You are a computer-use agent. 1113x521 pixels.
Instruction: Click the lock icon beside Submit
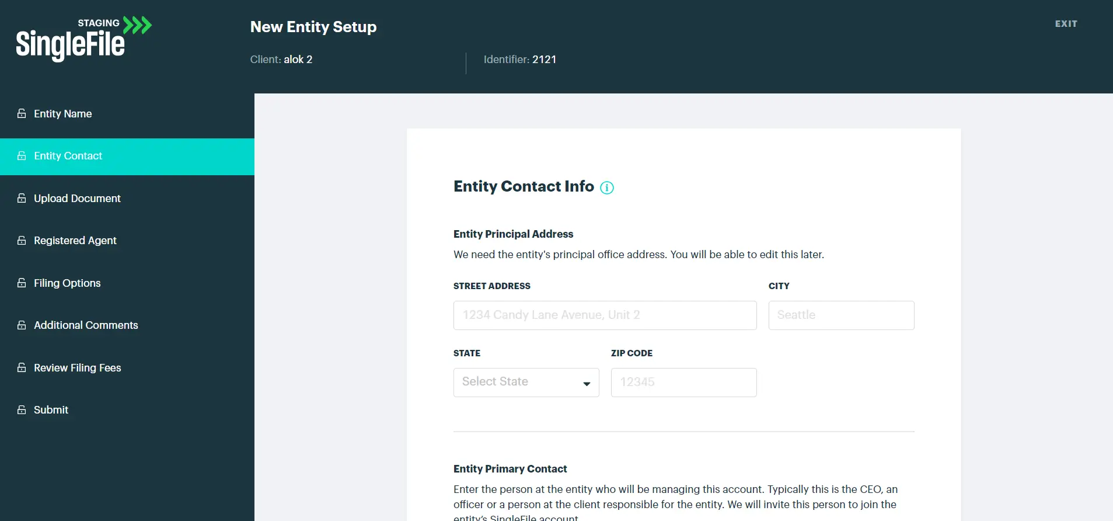(22, 409)
